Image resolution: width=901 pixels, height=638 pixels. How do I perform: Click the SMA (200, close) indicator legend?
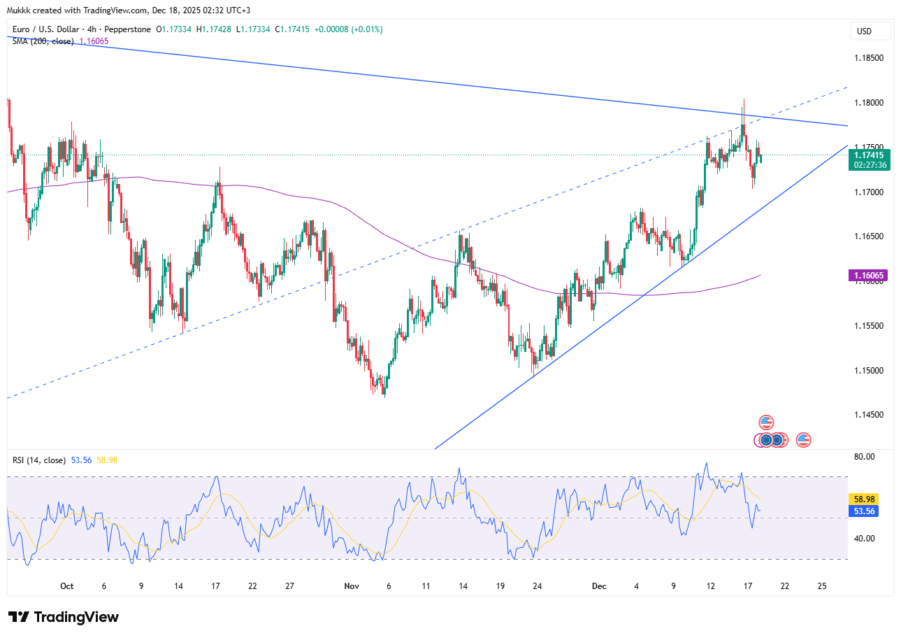[43, 41]
